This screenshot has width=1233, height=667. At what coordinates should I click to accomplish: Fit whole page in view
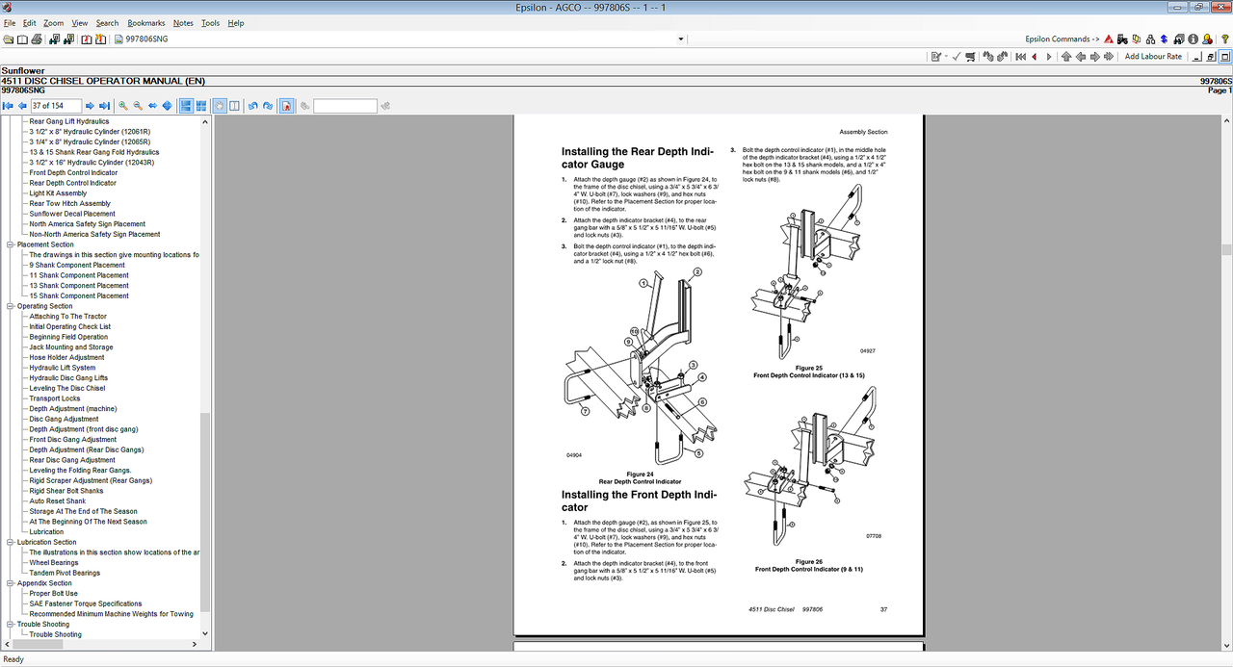click(167, 106)
